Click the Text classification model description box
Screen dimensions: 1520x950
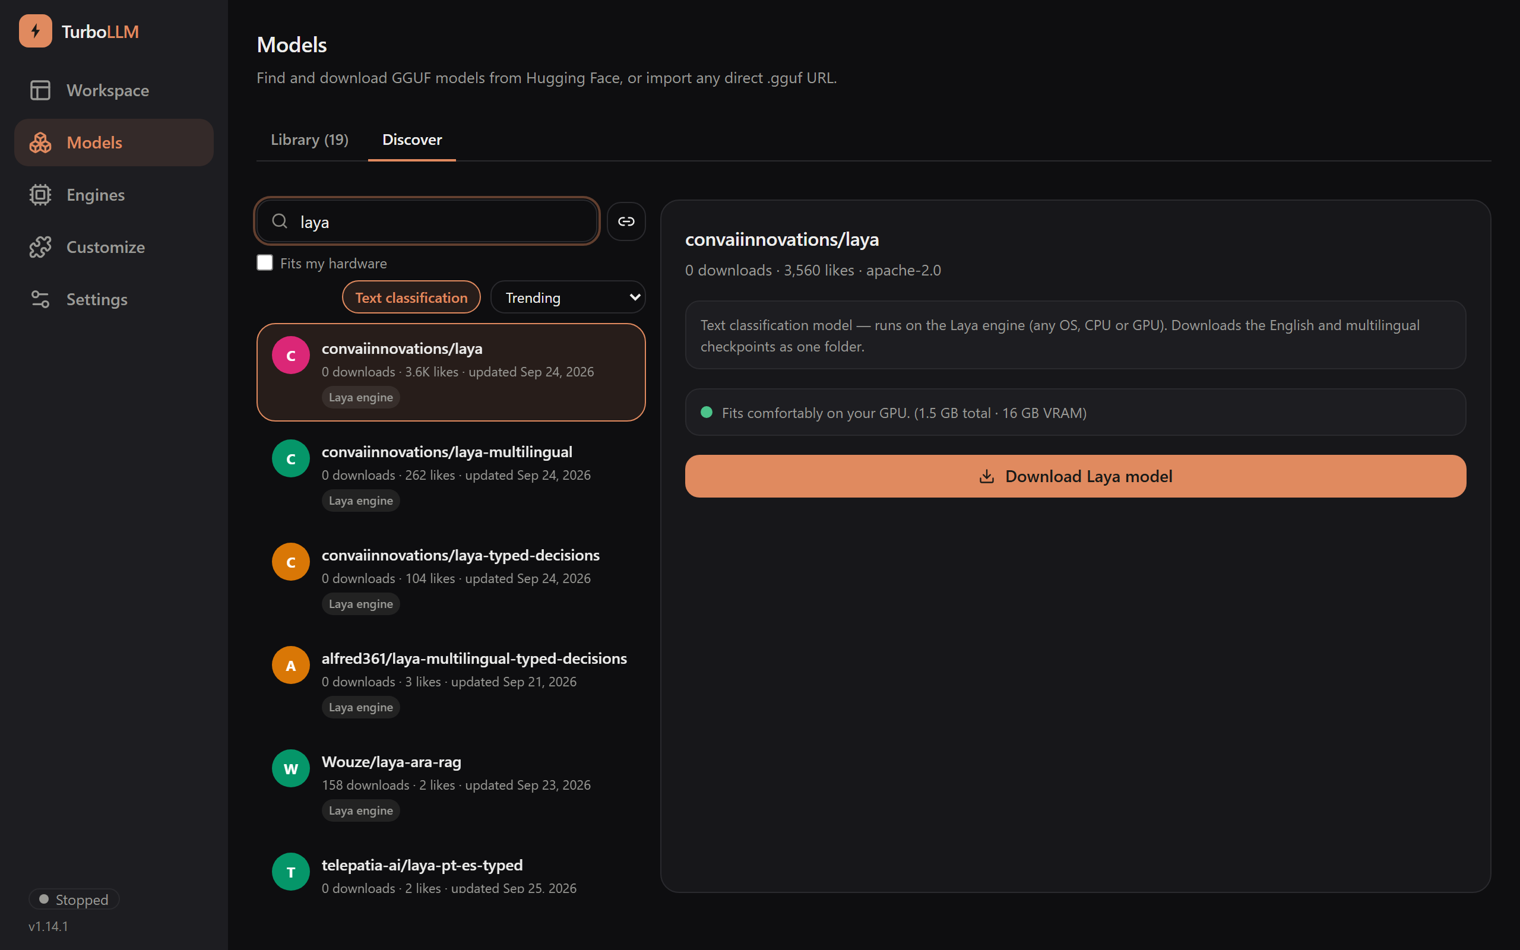click(1075, 335)
